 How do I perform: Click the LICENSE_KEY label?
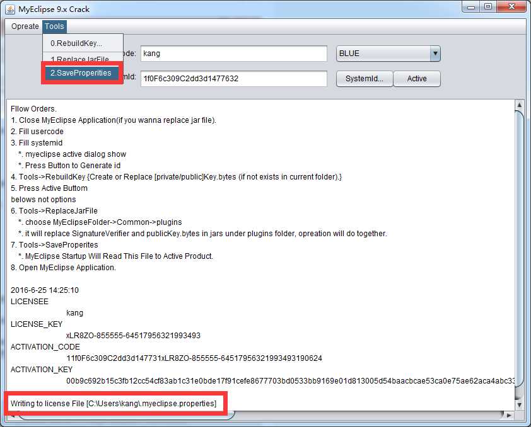(37, 324)
